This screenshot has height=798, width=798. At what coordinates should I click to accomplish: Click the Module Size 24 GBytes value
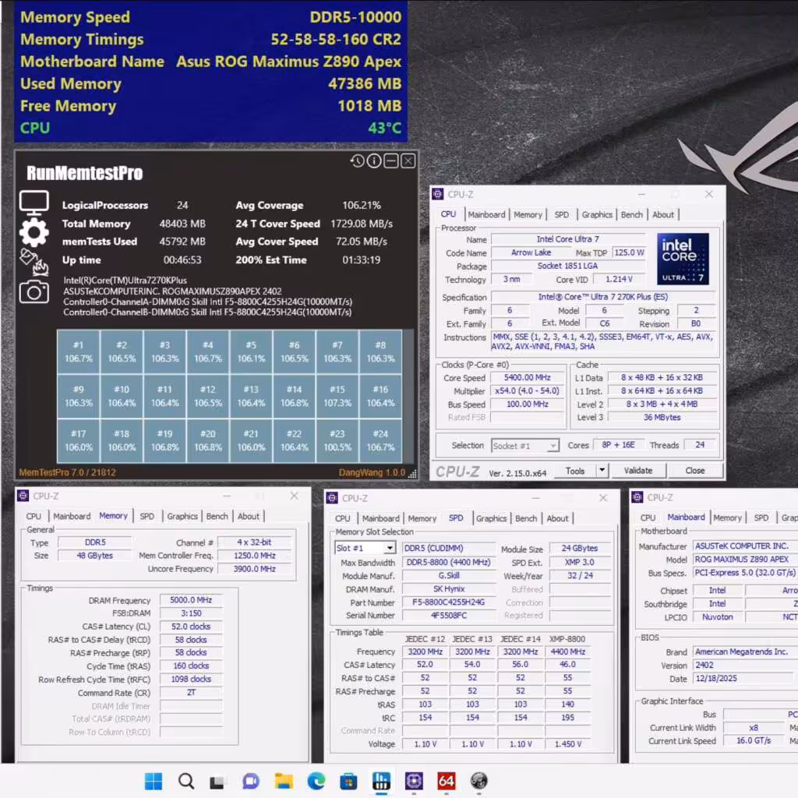click(579, 548)
